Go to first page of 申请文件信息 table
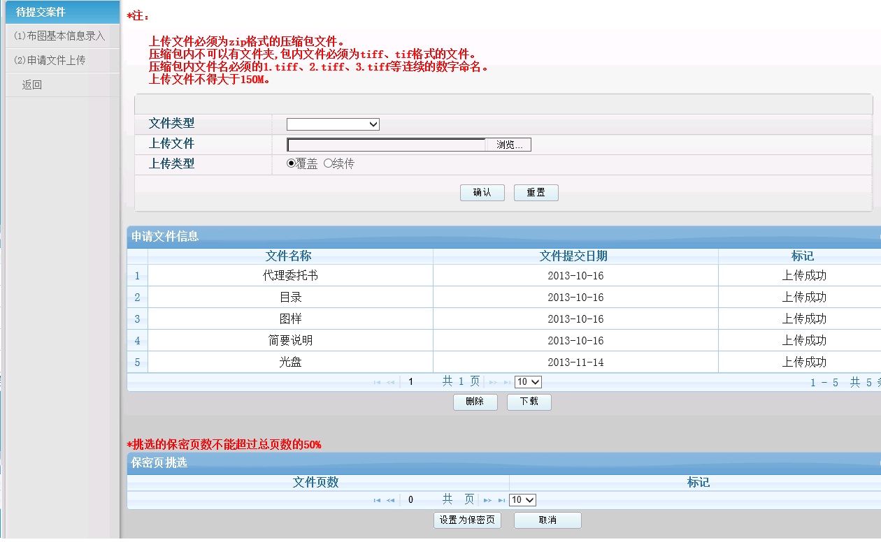 378,382
